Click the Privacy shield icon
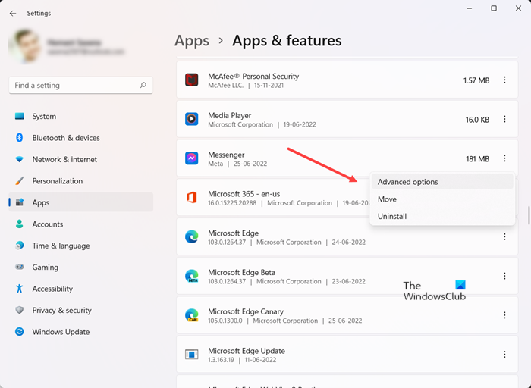This screenshot has height=388, width=531. [20, 310]
